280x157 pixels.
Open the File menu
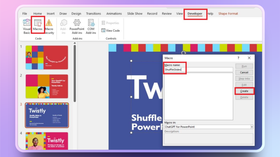25,14
